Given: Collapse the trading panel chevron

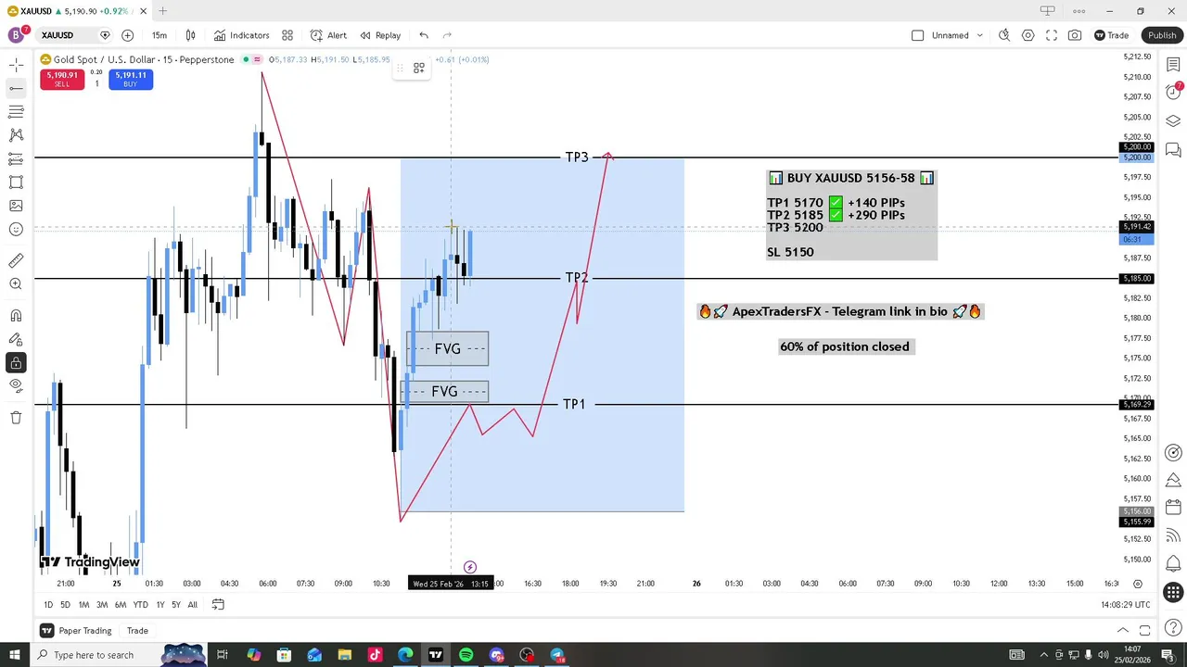Looking at the screenshot, I should pos(1123,631).
